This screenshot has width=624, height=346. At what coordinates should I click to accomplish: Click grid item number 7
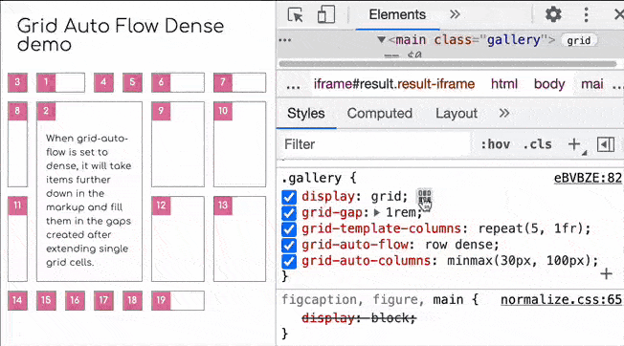[239, 82]
